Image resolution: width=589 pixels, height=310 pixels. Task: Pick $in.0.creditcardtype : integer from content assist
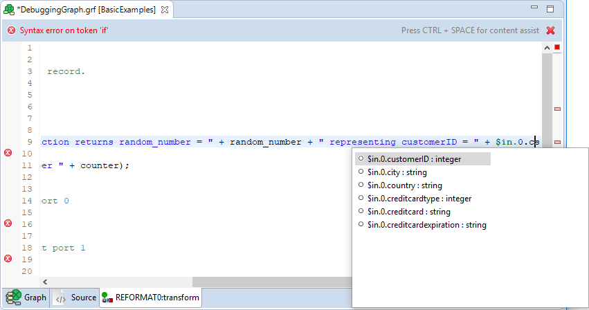point(419,199)
